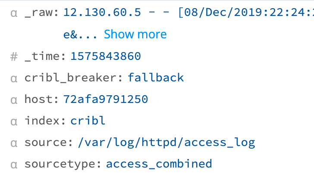Screen dimensions: 314x174
Task: Click the string type icon beside _raw
Action: coord(14,14)
